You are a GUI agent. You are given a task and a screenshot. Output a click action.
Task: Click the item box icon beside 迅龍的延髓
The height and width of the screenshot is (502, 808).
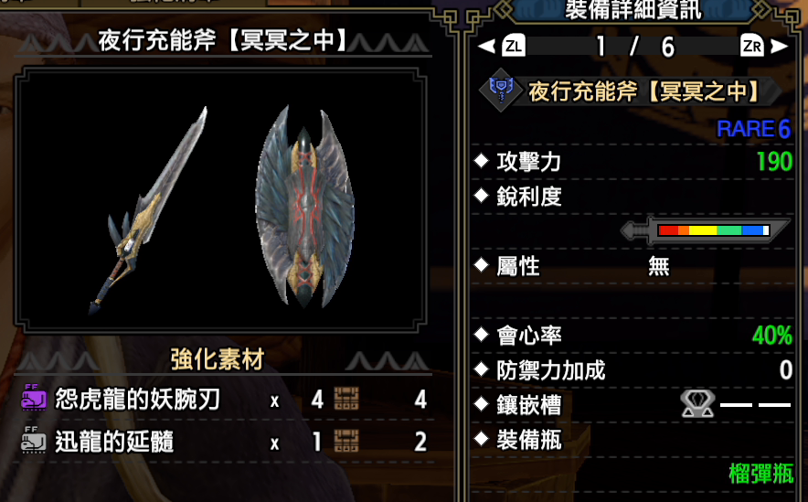(x=346, y=441)
